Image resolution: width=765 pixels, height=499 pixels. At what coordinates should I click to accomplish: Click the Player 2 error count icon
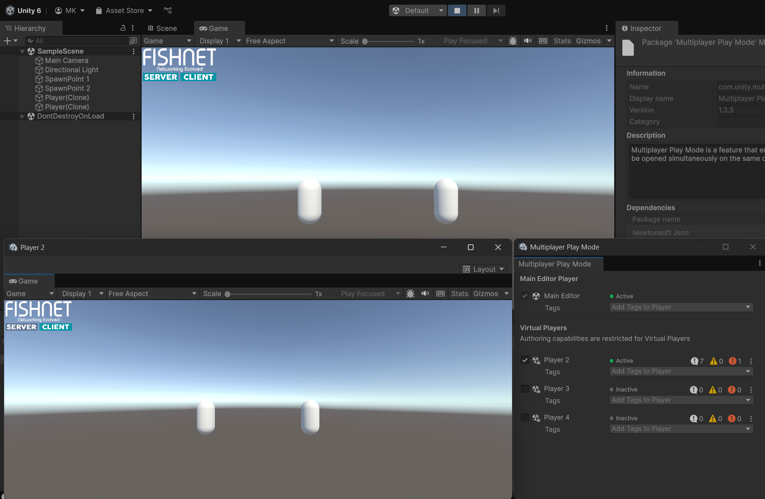[x=733, y=361]
